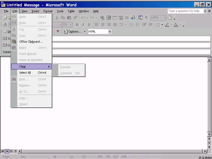212x159 pixels.
Task: Click the Center alignment icon
Action: coord(103,25)
